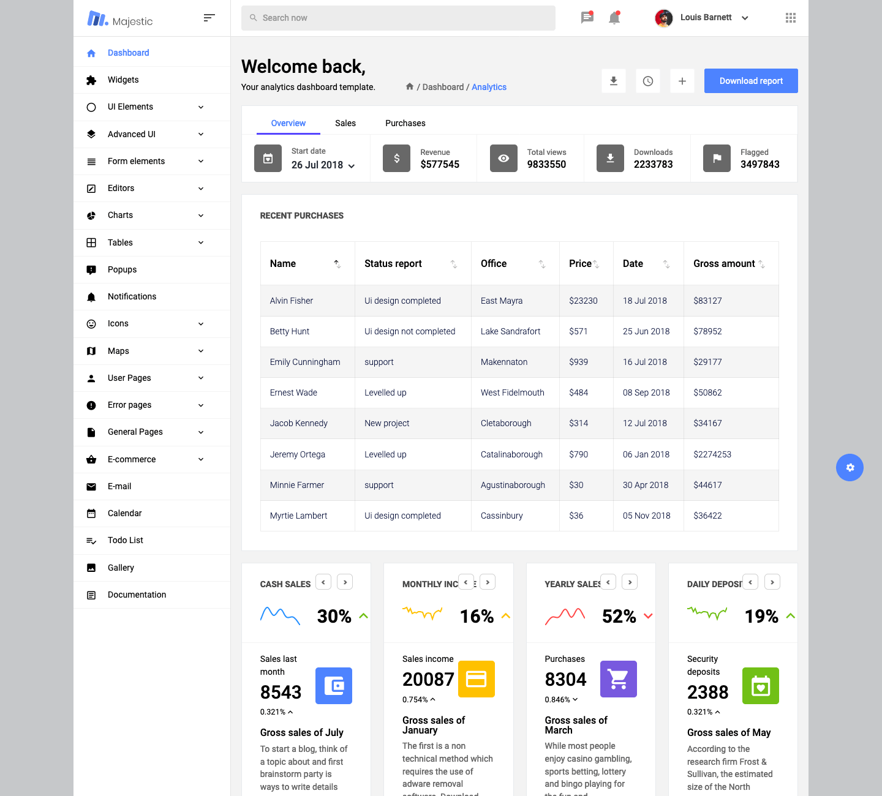Go to next Cash Sales slide
Image resolution: width=882 pixels, height=796 pixels.
(345, 582)
